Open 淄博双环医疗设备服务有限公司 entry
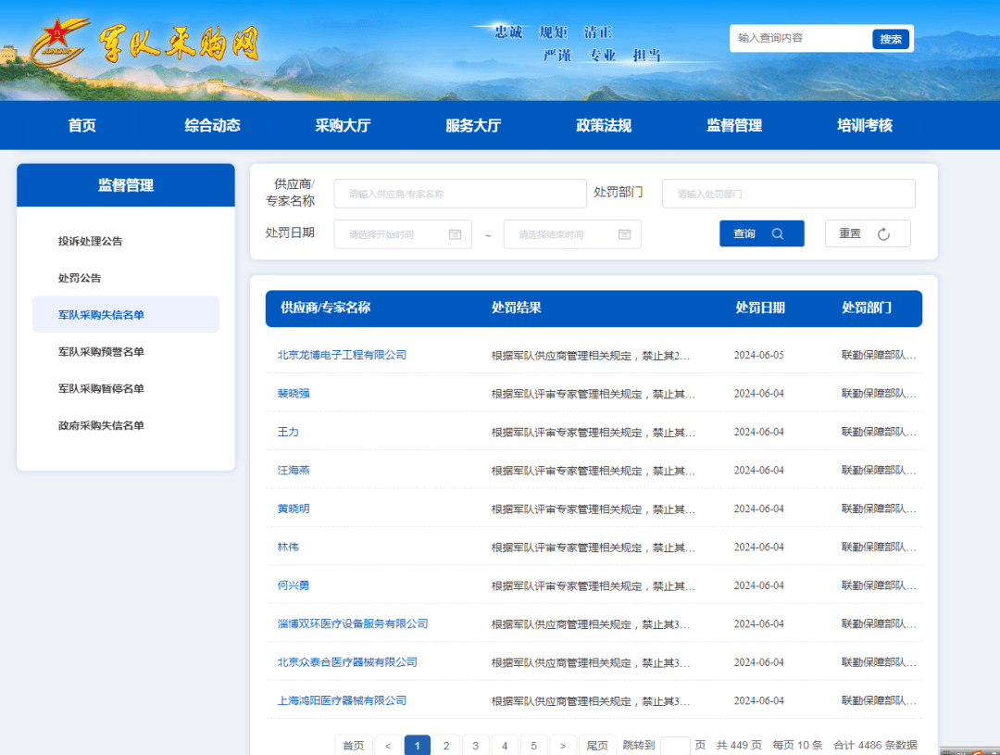The width and height of the screenshot is (1000, 755). pos(353,623)
